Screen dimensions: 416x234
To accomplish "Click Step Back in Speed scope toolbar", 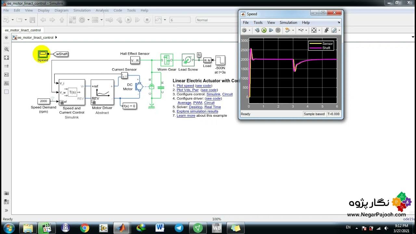I will (257, 30).
